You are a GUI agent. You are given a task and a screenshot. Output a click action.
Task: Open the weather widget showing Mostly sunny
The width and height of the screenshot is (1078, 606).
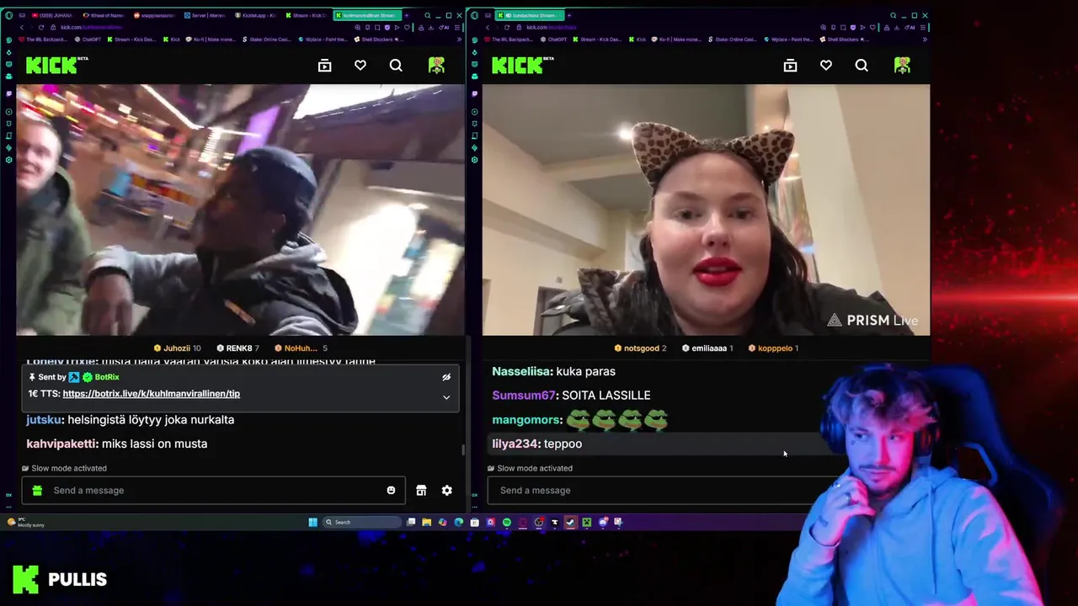point(25,522)
